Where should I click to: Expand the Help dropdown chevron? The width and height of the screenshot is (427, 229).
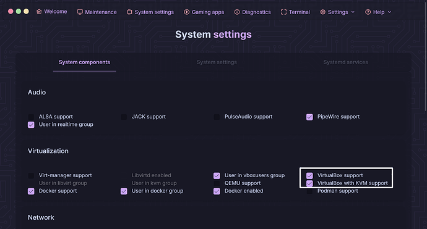point(389,12)
